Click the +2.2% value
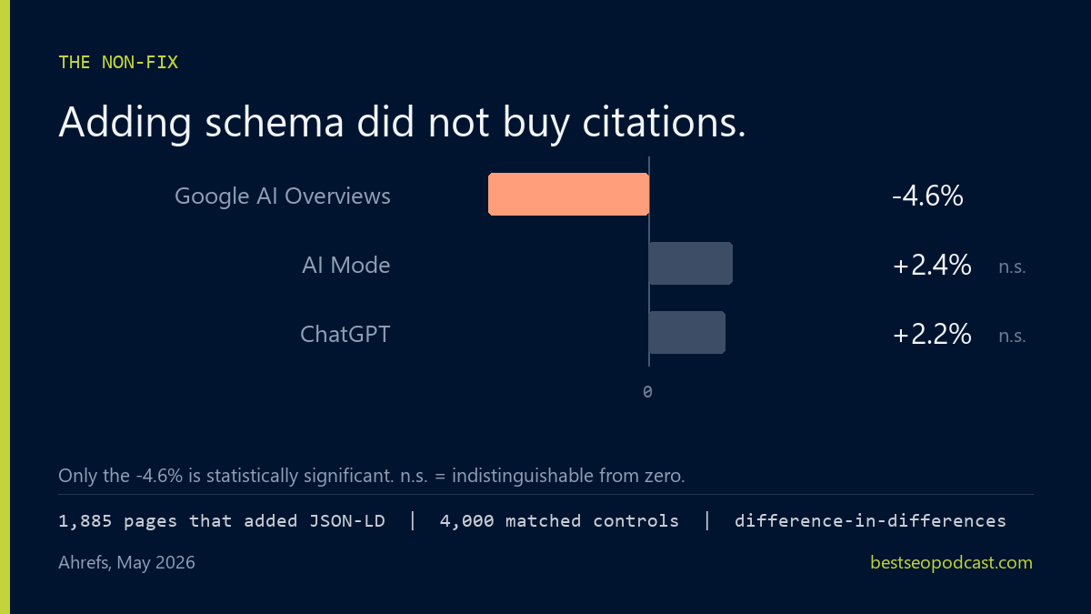1091x614 pixels. click(932, 334)
